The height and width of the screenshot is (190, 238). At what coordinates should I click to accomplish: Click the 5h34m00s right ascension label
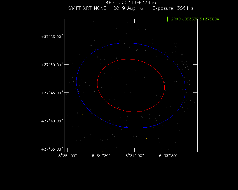(x=135, y=156)
